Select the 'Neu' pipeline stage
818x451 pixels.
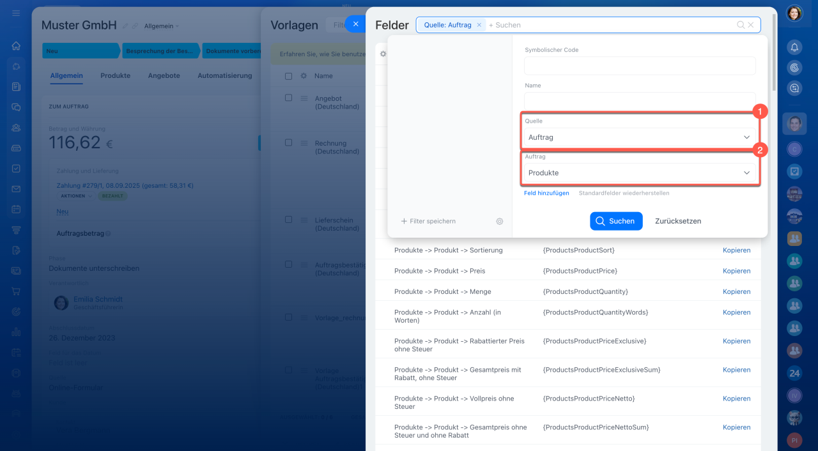click(81, 51)
